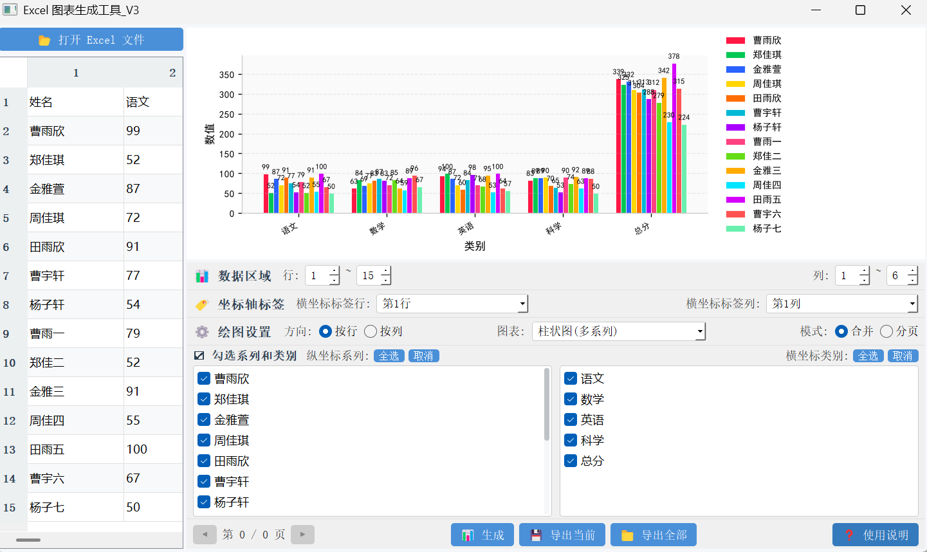Click the cell with value 100
The width and height of the screenshot is (927, 552).
click(154, 449)
